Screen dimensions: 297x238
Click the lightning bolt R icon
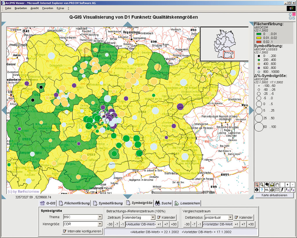pos(293,190)
